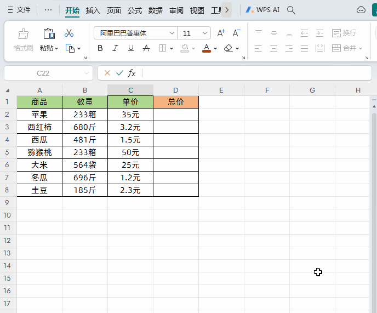This screenshot has width=377, height=313.
Task: Open the cloud sync icon
Action: tap(361, 10)
